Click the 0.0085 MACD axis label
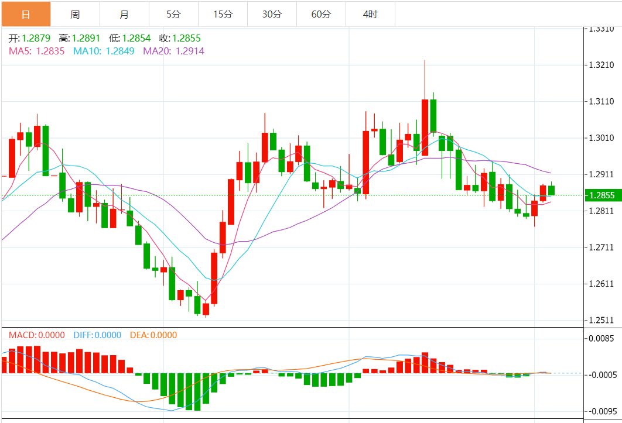 point(602,339)
